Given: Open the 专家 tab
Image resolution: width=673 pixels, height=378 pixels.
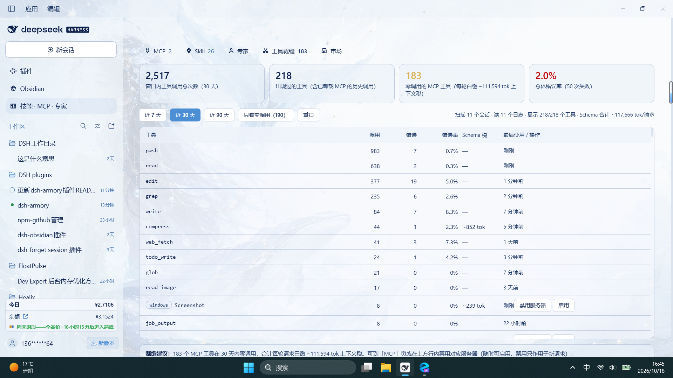Looking at the screenshot, I should click(238, 51).
